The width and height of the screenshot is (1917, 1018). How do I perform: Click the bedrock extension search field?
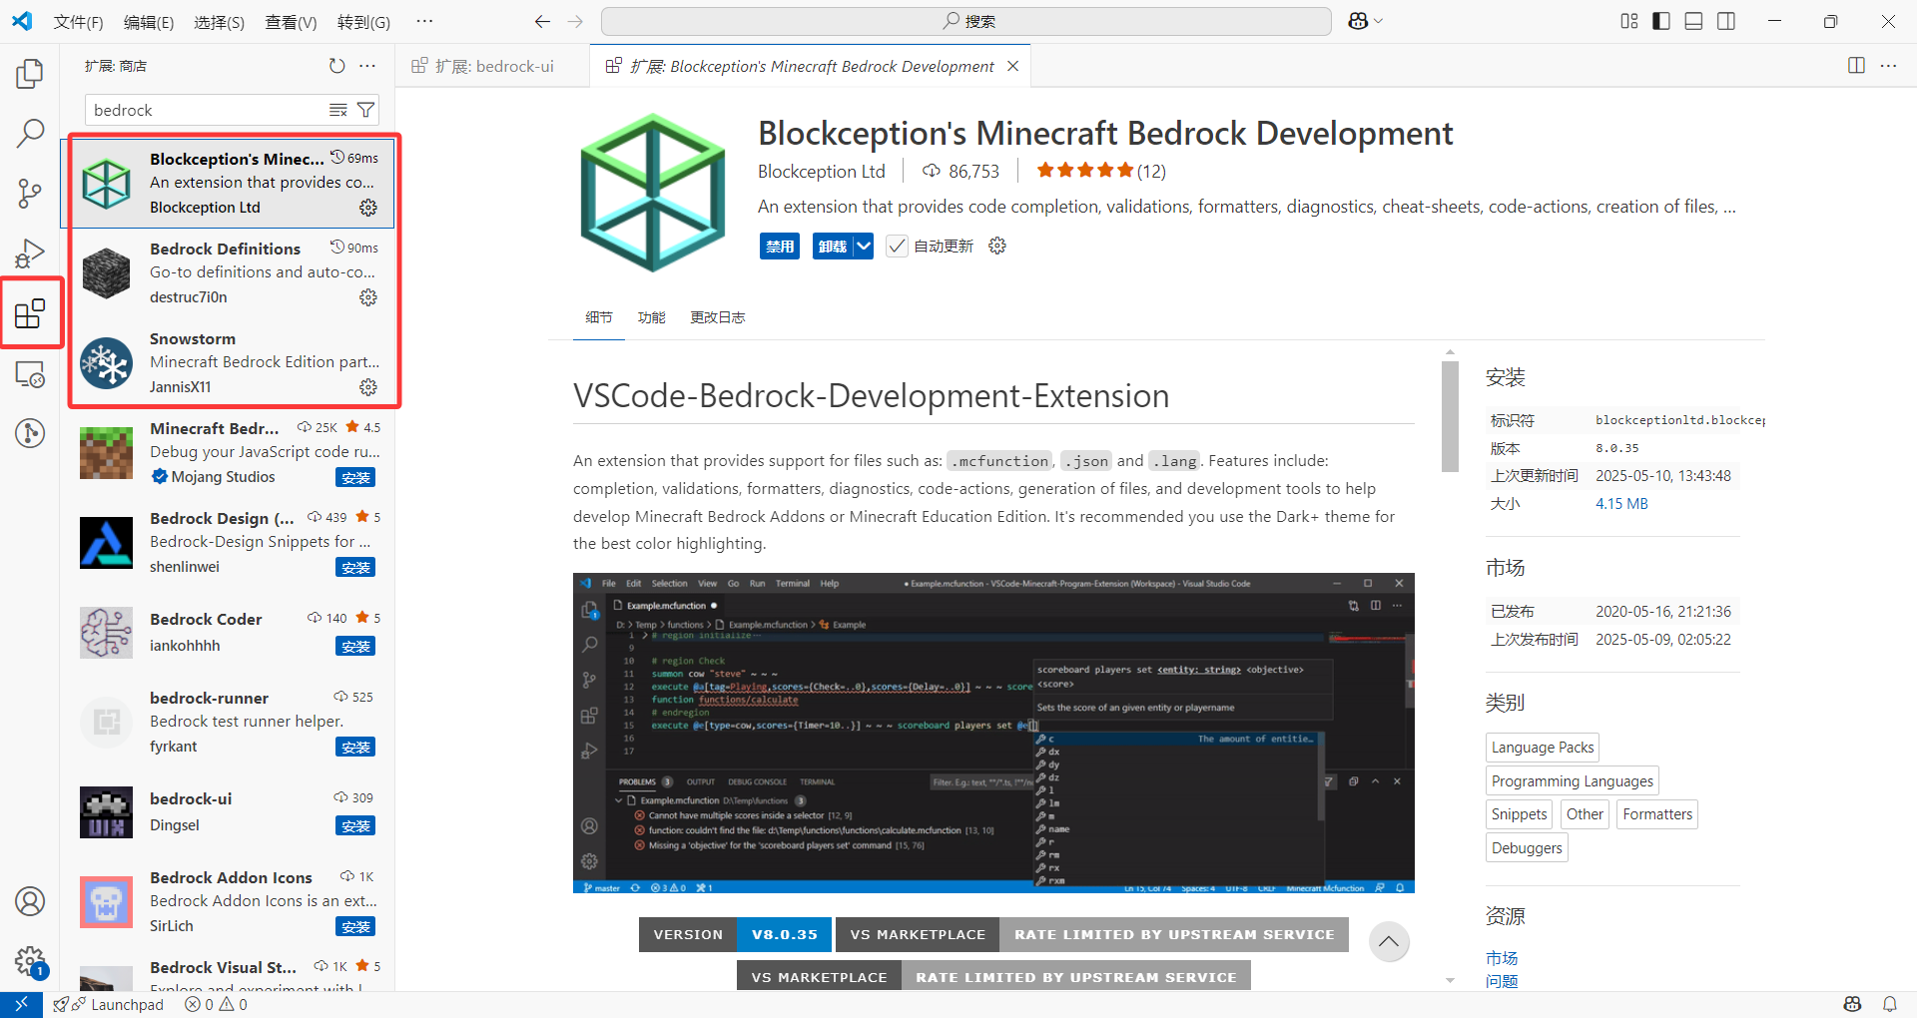[208, 110]
